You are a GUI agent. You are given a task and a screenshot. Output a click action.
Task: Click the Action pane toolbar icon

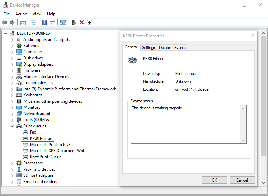coord(52,22)
